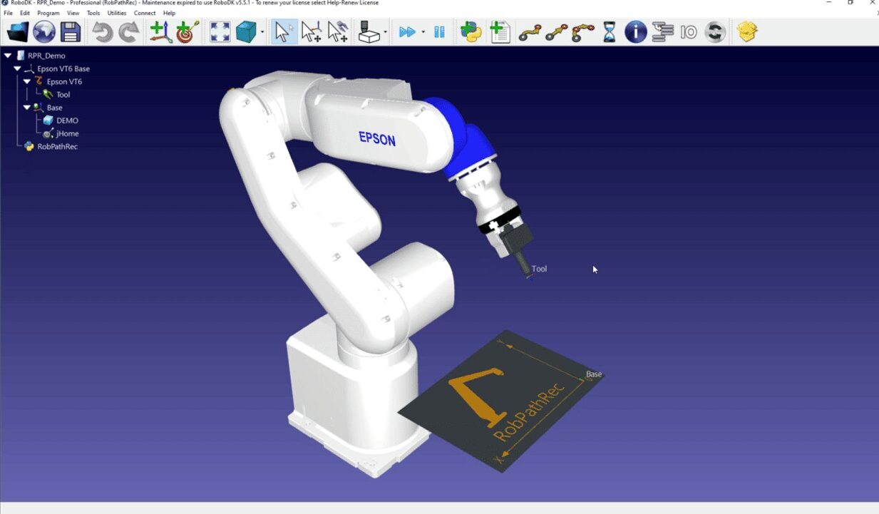Collapse the Epson VT6 Base tree node
The image size is (879, 514).
[17, 69]
